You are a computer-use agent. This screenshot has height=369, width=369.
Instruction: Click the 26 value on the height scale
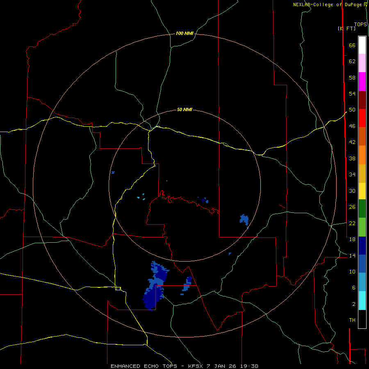tap(352, 207)
